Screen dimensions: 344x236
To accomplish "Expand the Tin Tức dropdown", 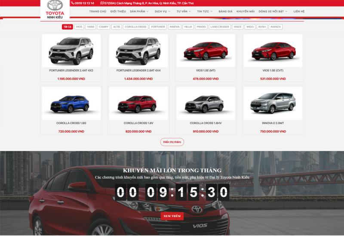I will 205,12.
